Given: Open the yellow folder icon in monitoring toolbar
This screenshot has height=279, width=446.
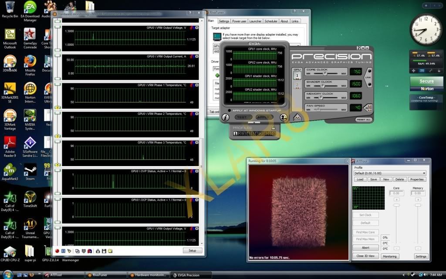Looking at the screenshot, I should click(110, 251).
